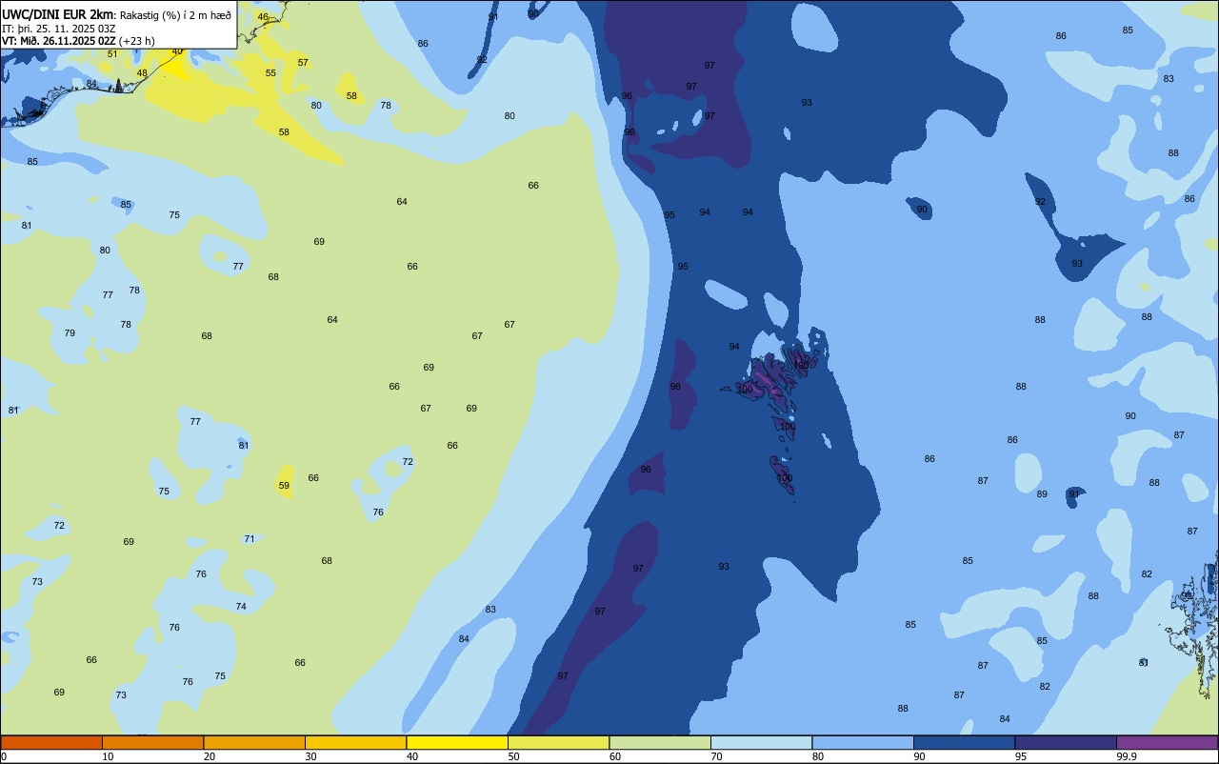Click the humidity value '57' on the map
Image resolution: width=1219 pixels, height=764 pixels.
click(303, 63)
